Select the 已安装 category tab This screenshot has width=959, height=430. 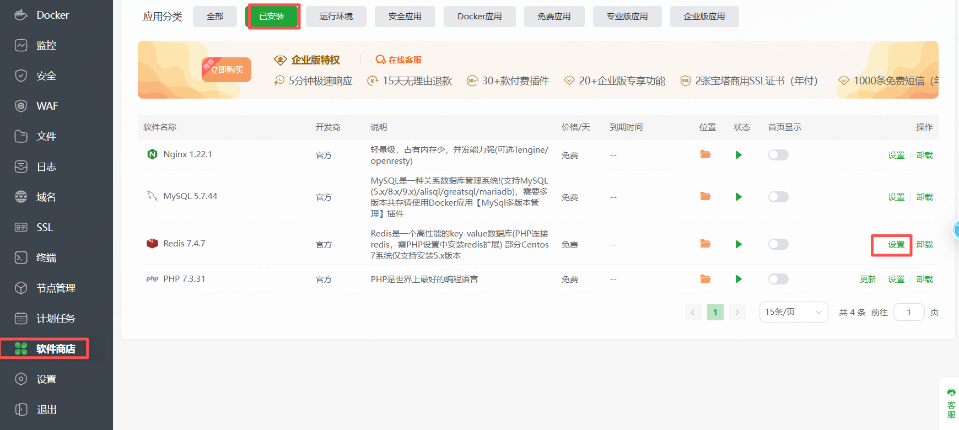click(x=272, y=17)
